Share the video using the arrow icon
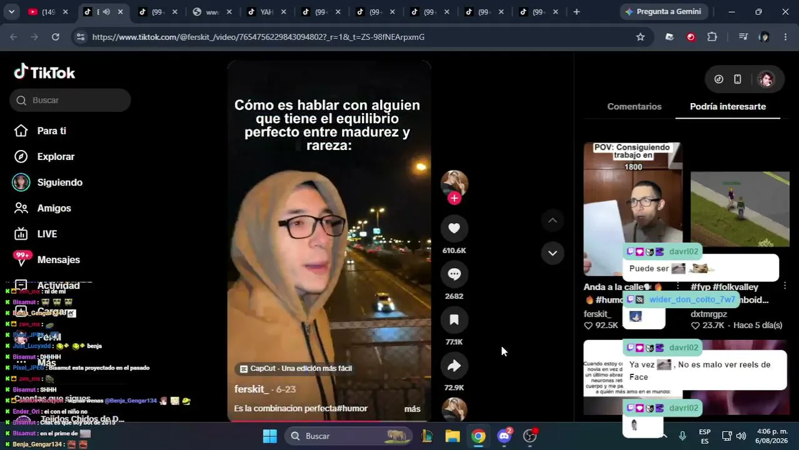 [455, 366]
